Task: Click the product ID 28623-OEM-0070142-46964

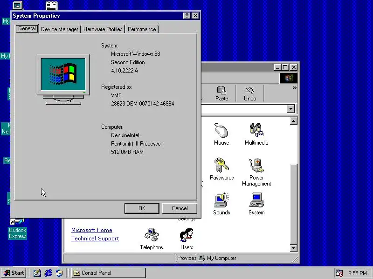Action: click(142, 103)
